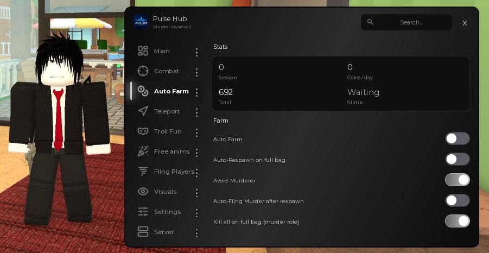489x253 pixels.
Task: Open the three-dot menu beside Main
Action: point(196,52)
